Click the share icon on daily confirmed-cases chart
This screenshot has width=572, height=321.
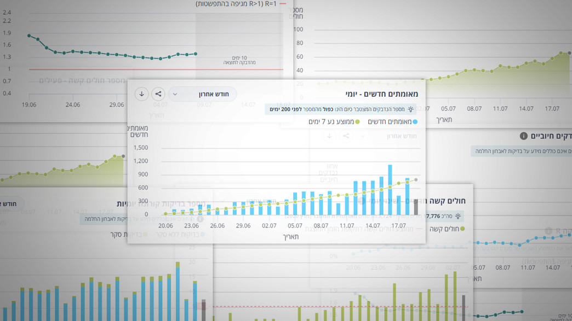tap(158, 94)
